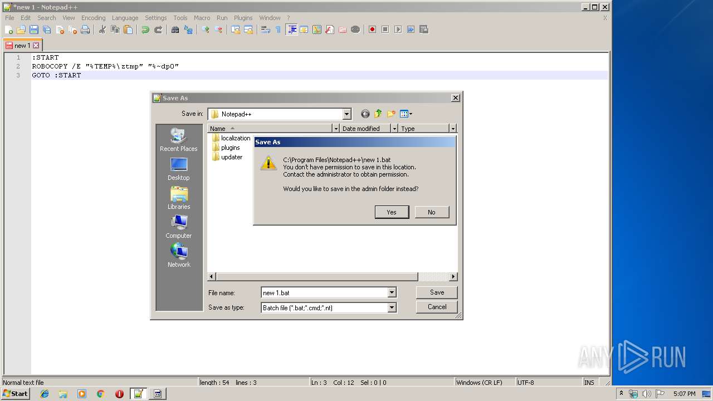The height and width of the screenshot is (401, 713).
Task: Click Save recorded macro icon
Action: coord(424,30)
